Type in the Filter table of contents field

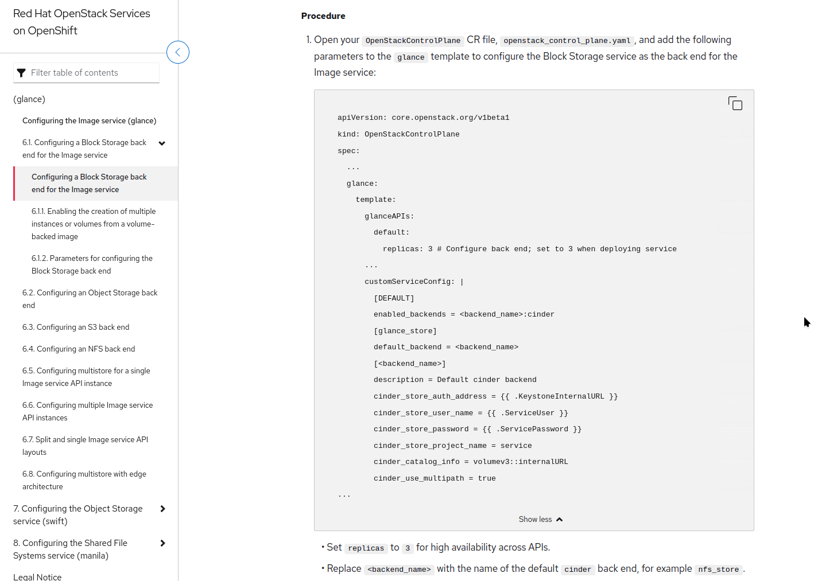tap(92, 73)
